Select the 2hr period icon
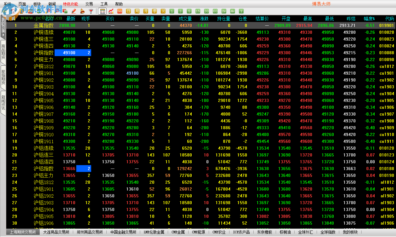Image resolution: width=396 pixels, height=237 pixels. (224, 11)
